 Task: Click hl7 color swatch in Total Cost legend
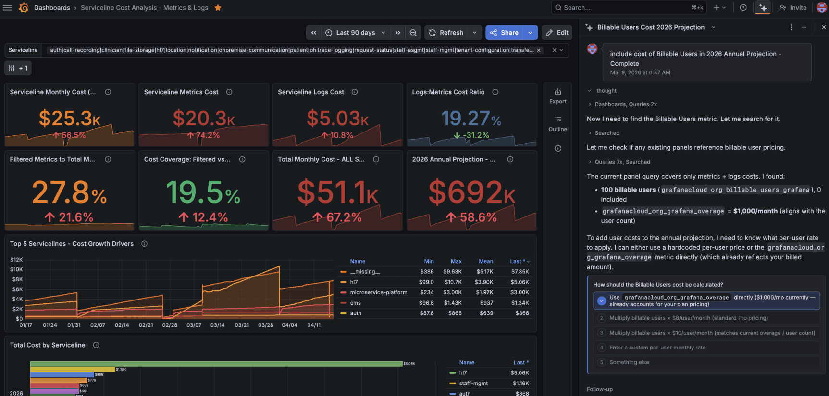[x=452, y=373]
